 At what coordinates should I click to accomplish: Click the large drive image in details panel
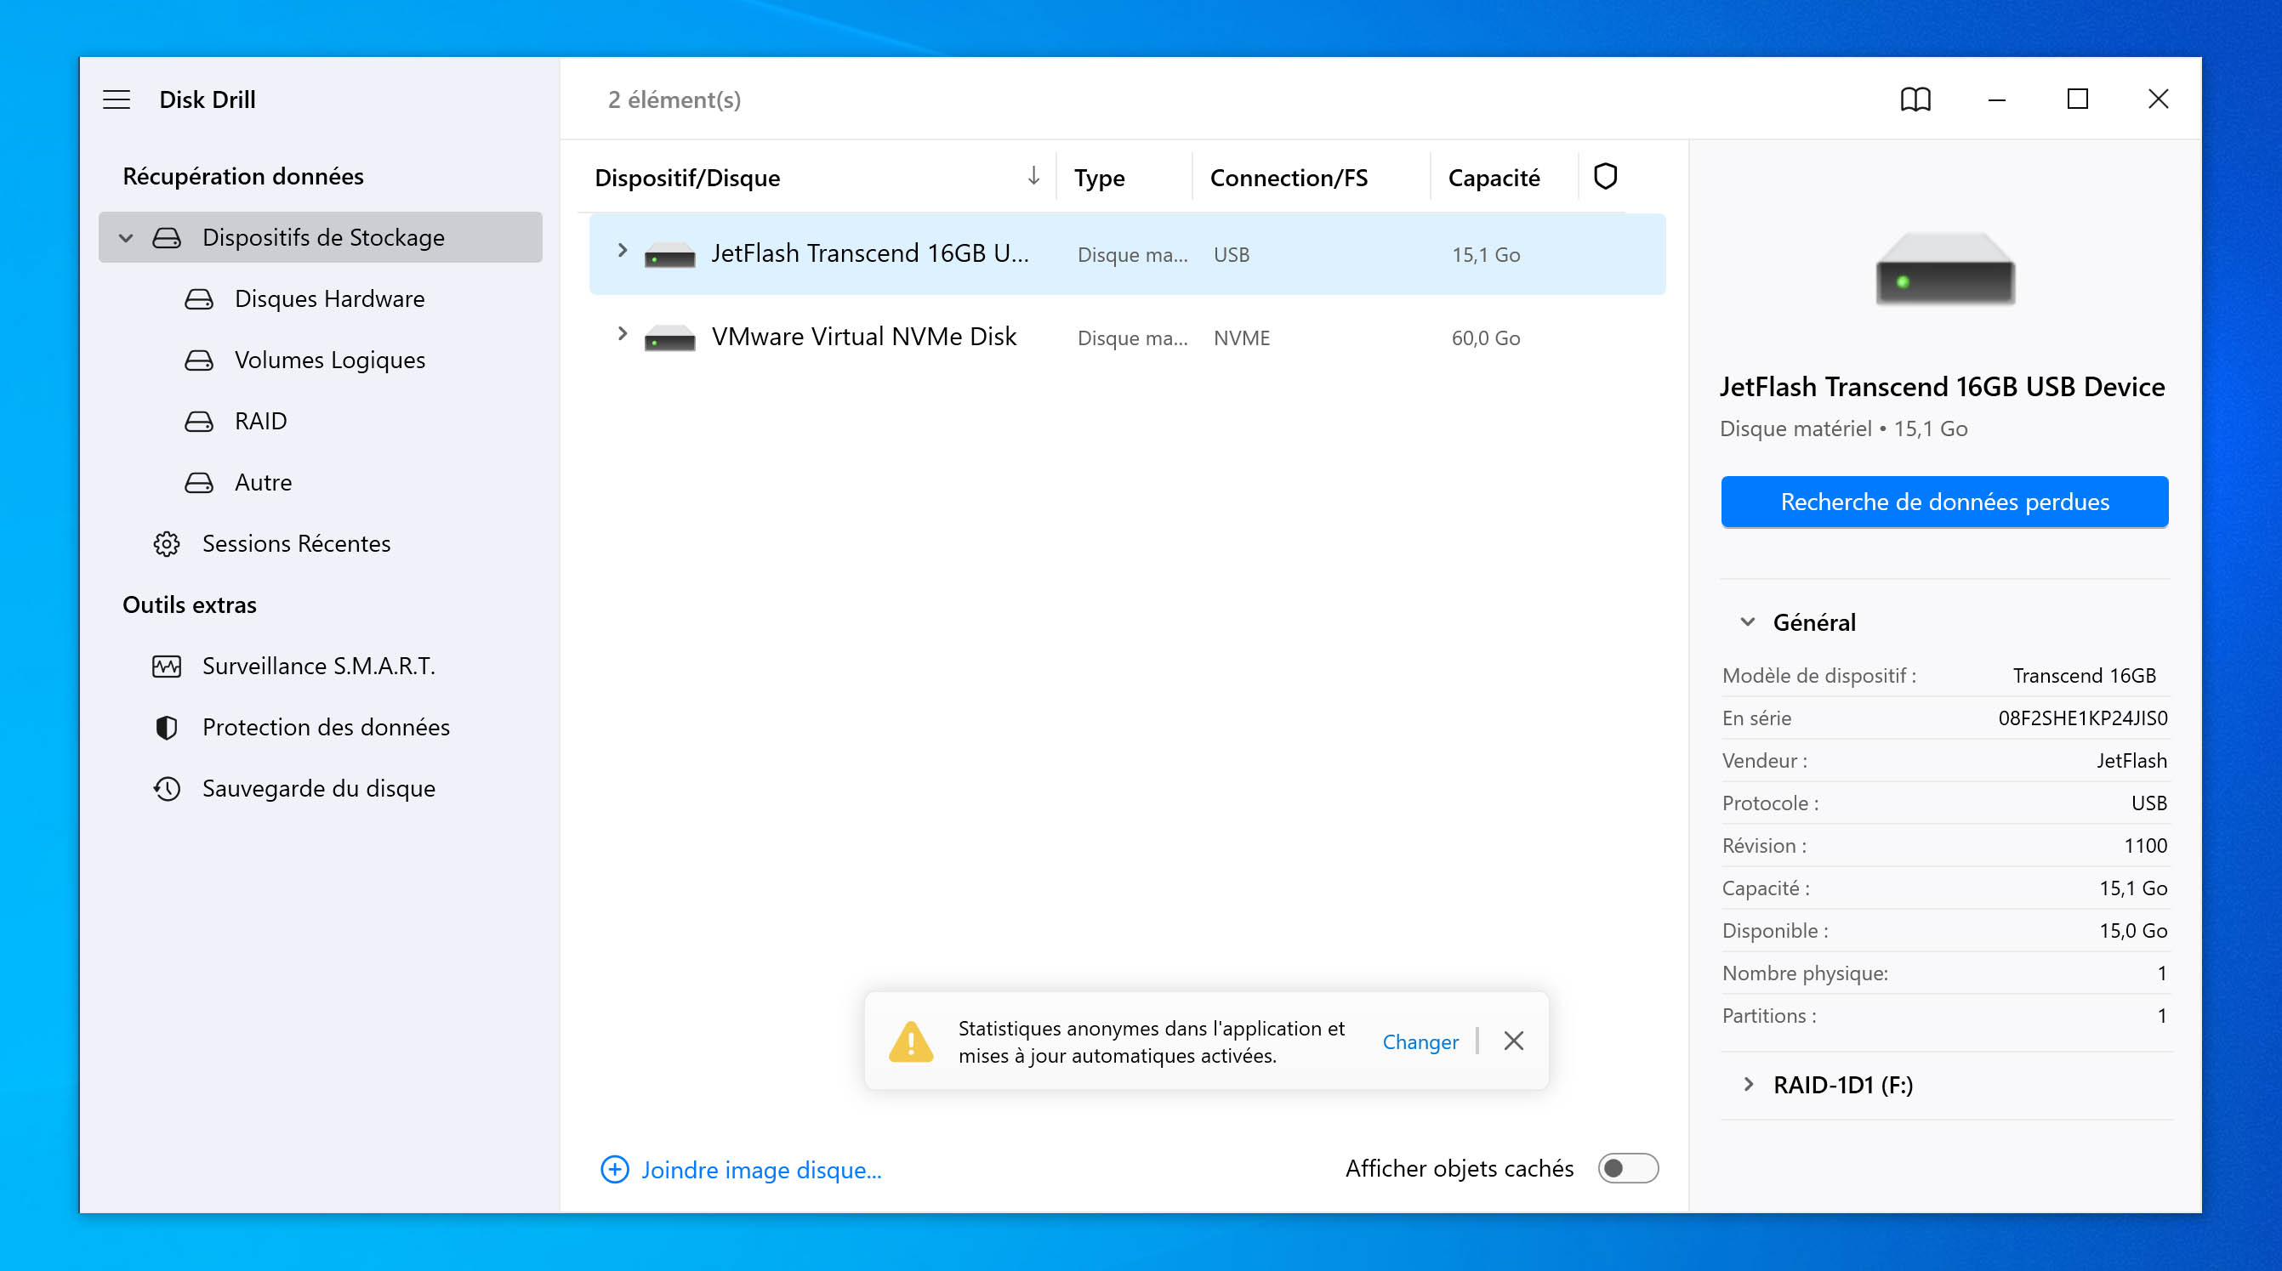click(x=1944, y=269)
